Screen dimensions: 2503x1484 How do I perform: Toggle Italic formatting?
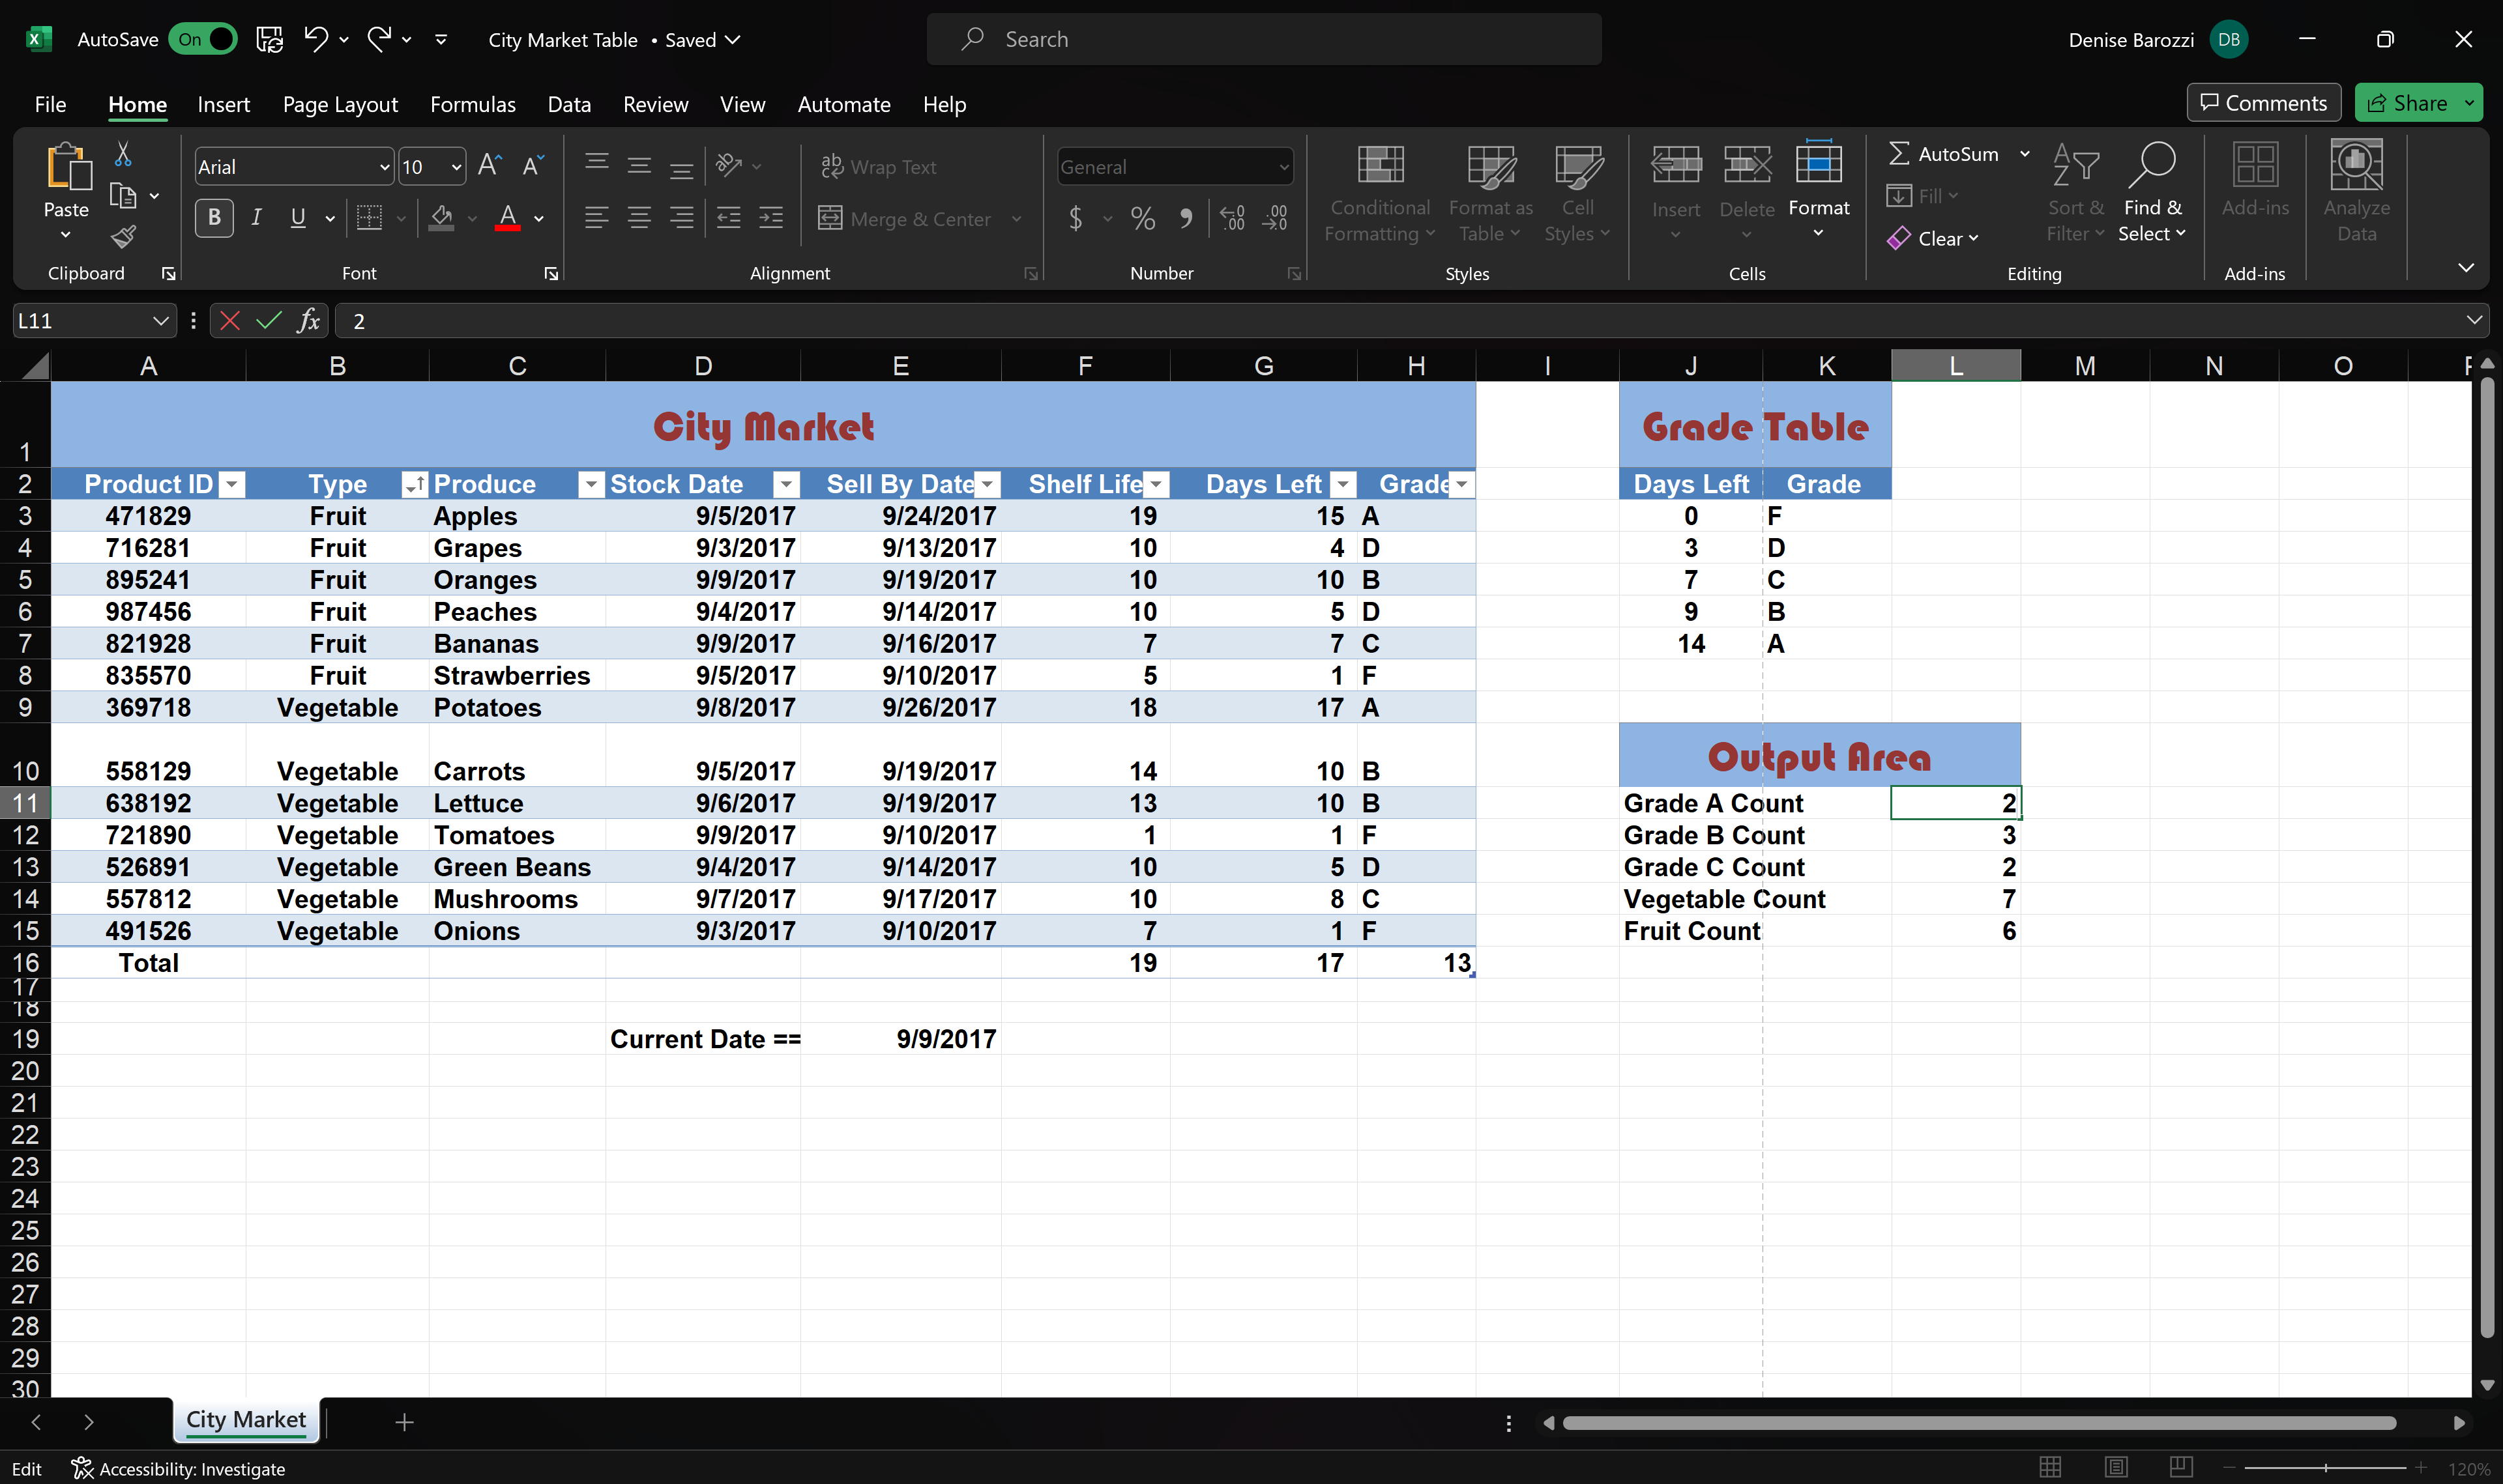pos(256,218)
